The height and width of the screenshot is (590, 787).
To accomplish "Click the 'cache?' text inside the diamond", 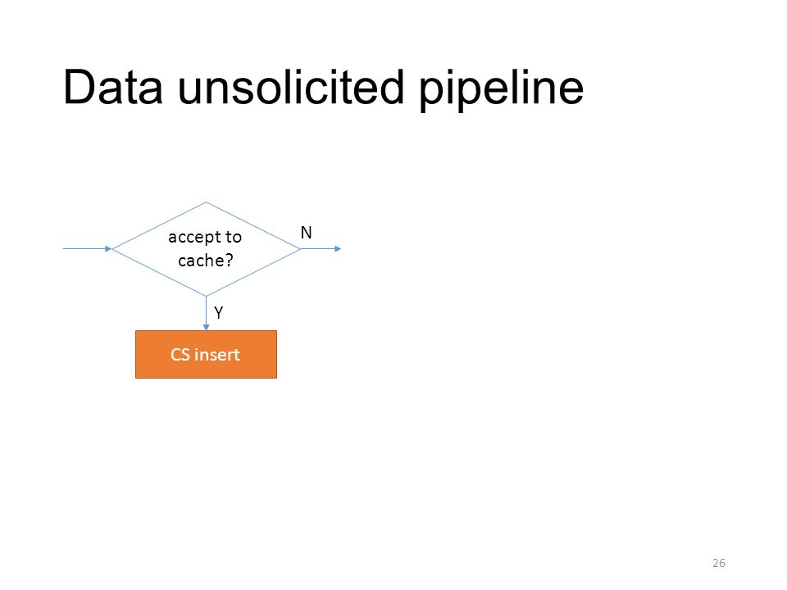I will point(206,261).
